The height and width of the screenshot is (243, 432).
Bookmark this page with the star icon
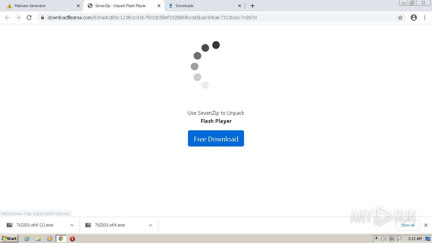[x=400, y=18]
